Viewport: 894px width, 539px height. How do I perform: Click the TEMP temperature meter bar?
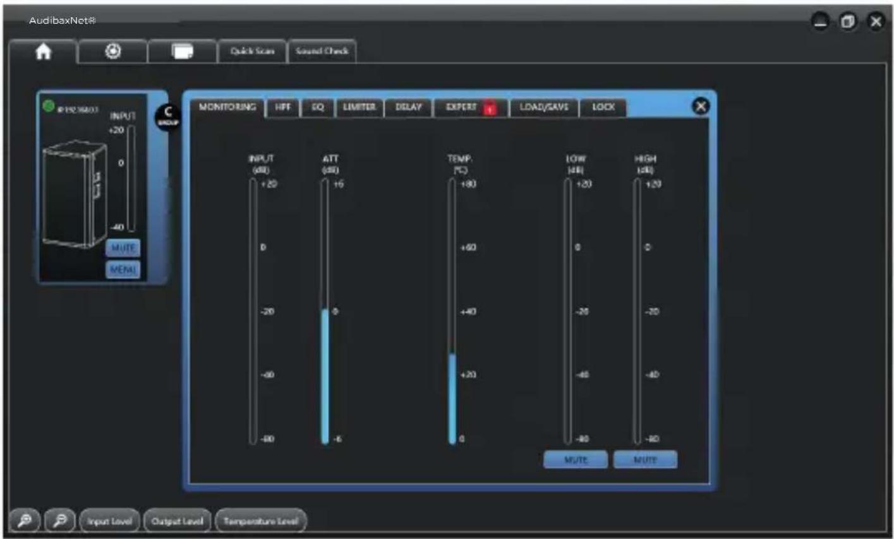(452, 312)
